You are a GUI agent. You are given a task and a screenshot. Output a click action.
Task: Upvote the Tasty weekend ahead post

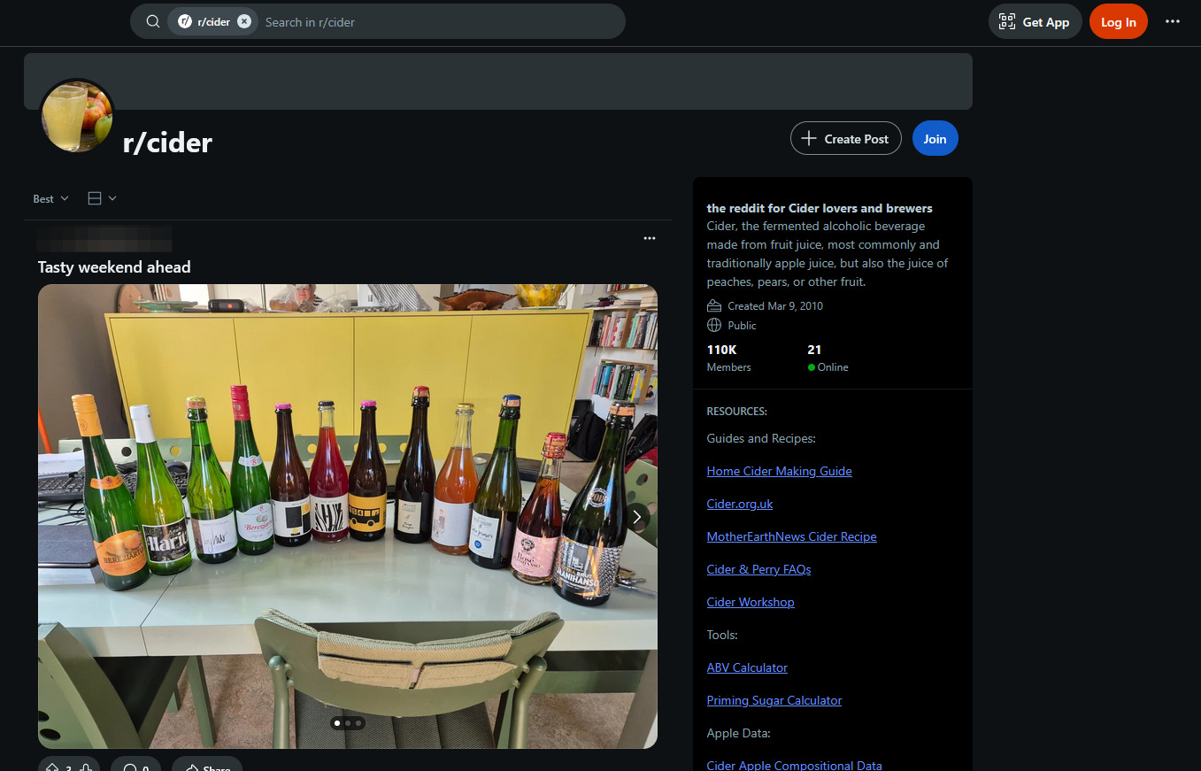pos(52,767)
